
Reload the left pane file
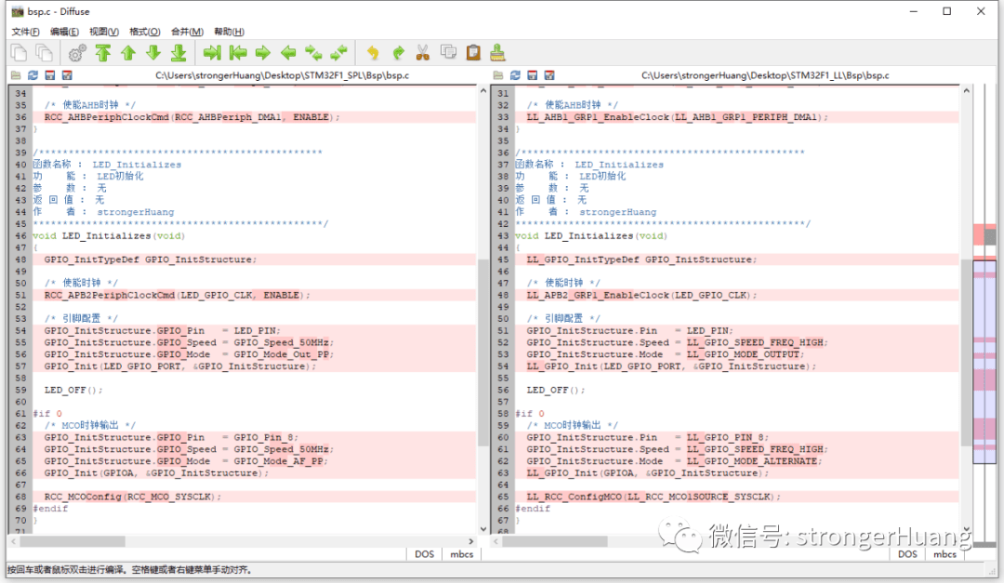(33, 75)
